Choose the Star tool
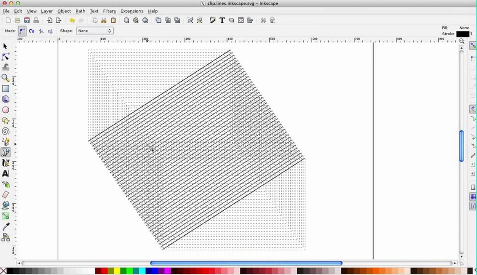Viewport: 477px width, 275px height. (5, 120)
